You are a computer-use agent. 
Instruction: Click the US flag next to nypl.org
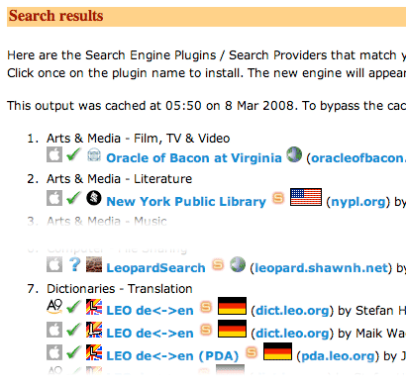[x=306, y=197]
